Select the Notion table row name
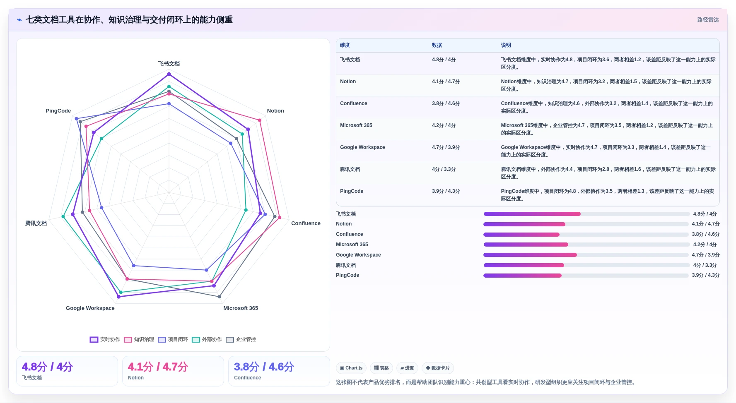 348,82
